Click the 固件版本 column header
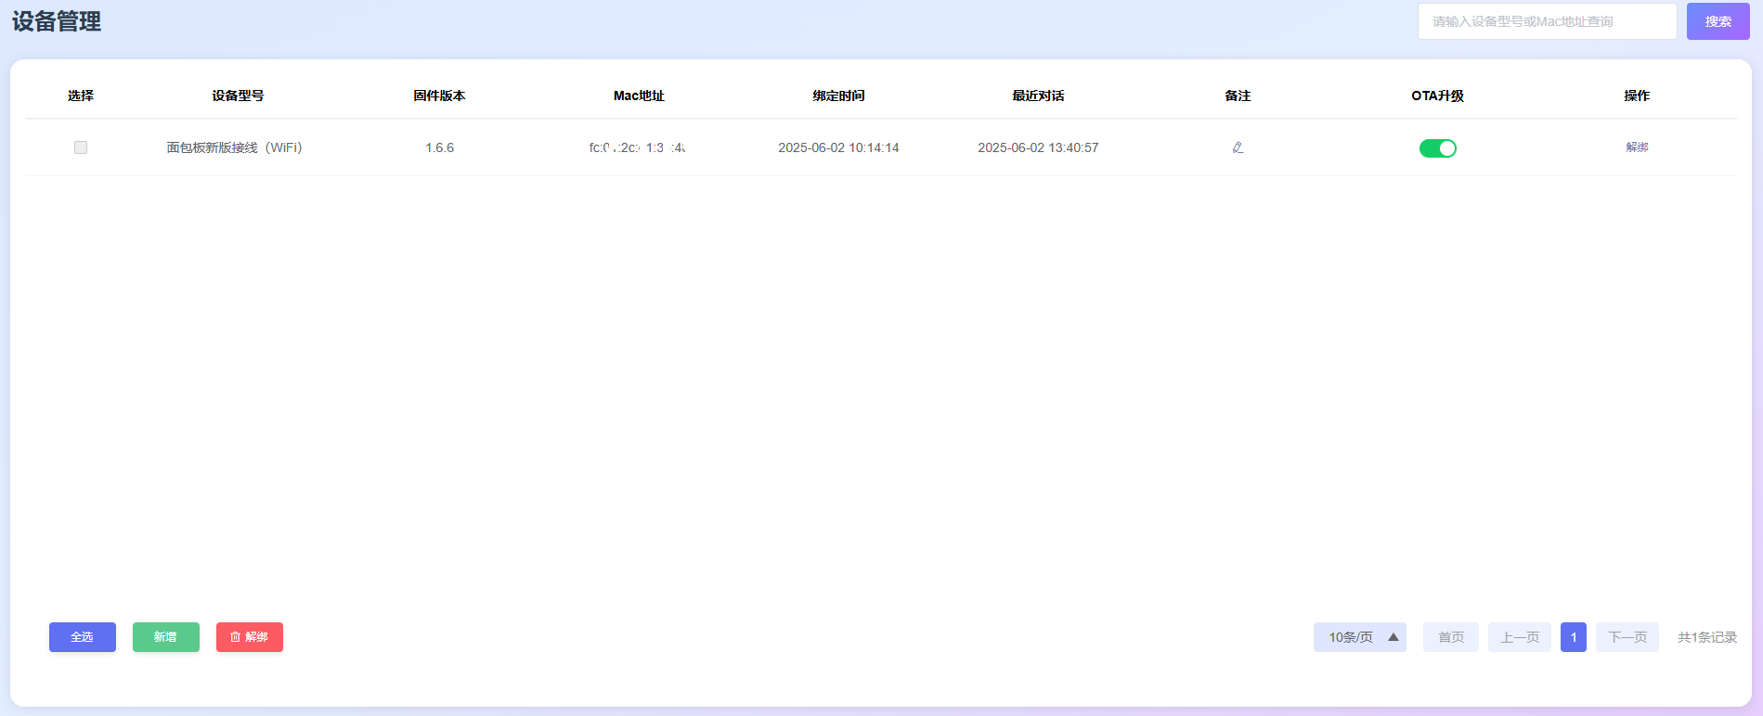The image size is (1763, 716). (x=439, y=96)
